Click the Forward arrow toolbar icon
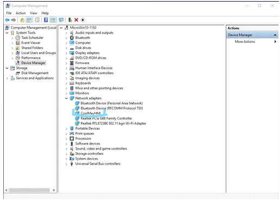The width and height of the screenshot is (280, 202). click(14, 20)
